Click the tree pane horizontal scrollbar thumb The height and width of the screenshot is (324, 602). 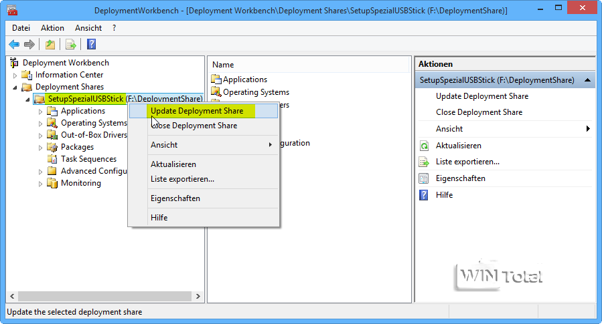(x=105, y=296)
